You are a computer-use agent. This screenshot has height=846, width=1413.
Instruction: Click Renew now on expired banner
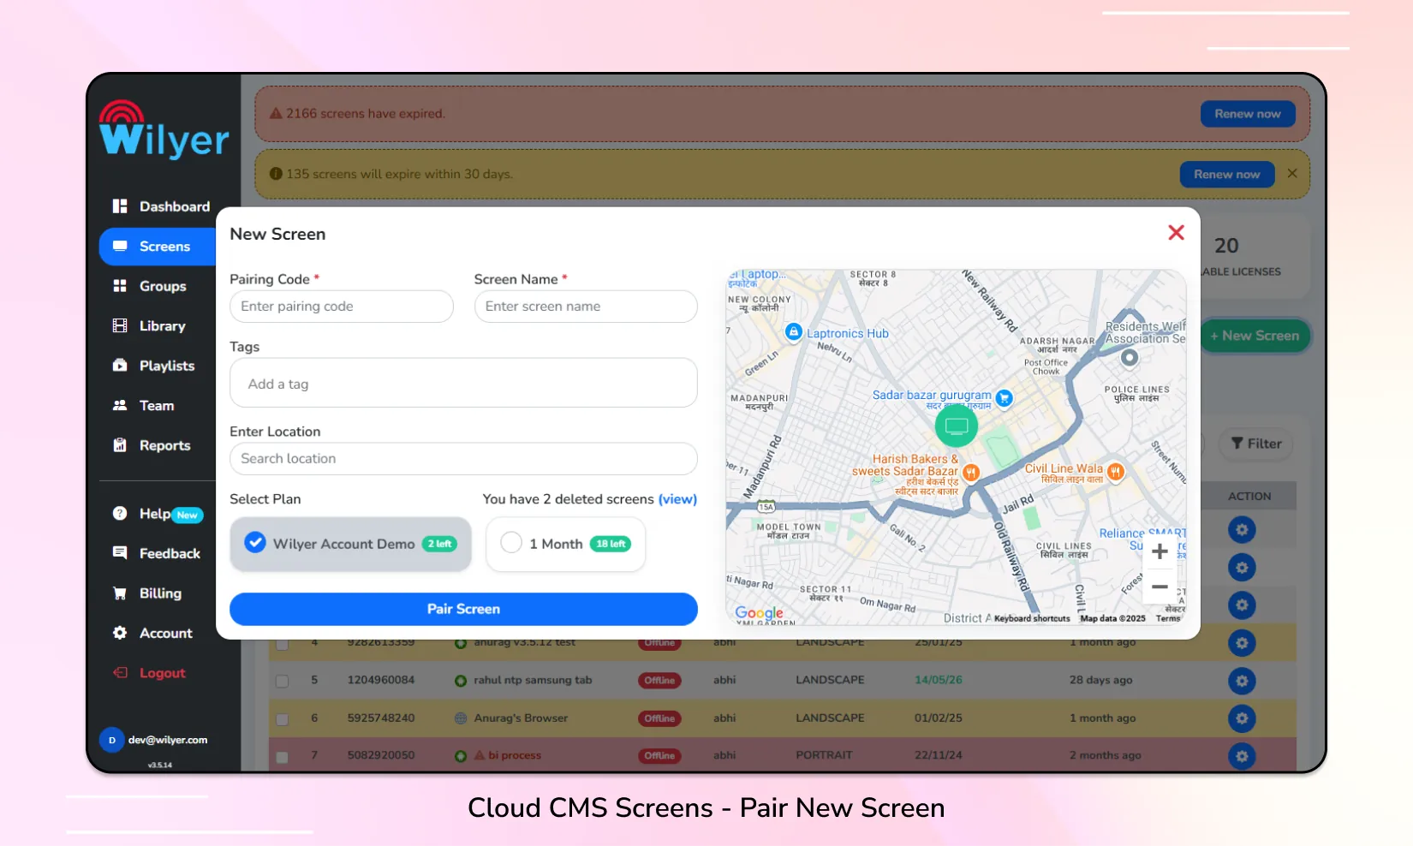click(x=1248, y=114)
